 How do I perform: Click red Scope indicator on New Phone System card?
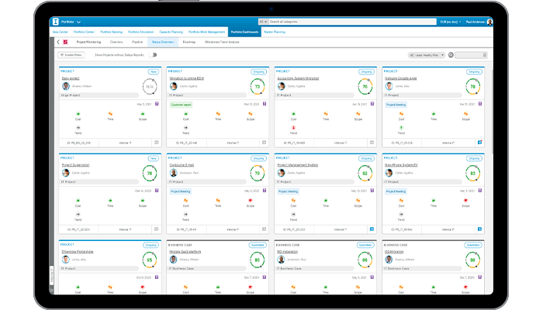(465, 200)
